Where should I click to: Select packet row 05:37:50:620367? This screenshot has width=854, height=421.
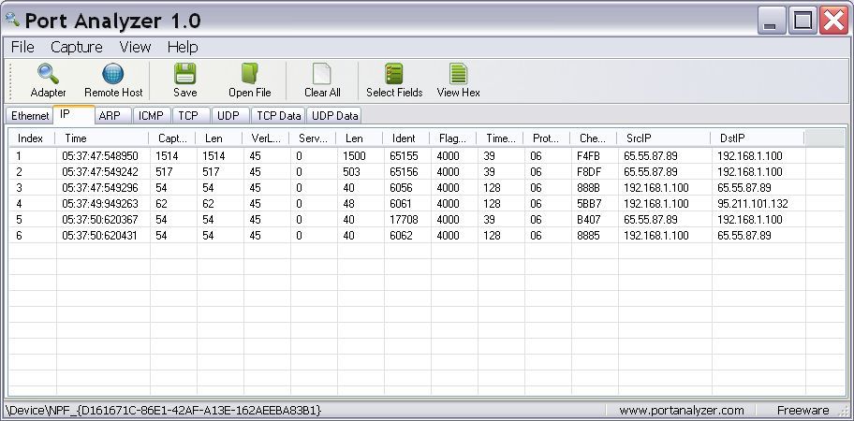click(427, 220)
